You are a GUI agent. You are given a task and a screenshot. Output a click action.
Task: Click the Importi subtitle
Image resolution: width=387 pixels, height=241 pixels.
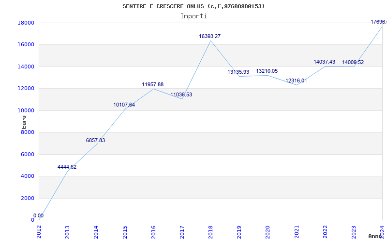tap(193, 16)
